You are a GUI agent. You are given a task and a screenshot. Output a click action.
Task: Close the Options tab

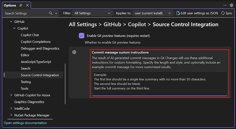[27, 5]
